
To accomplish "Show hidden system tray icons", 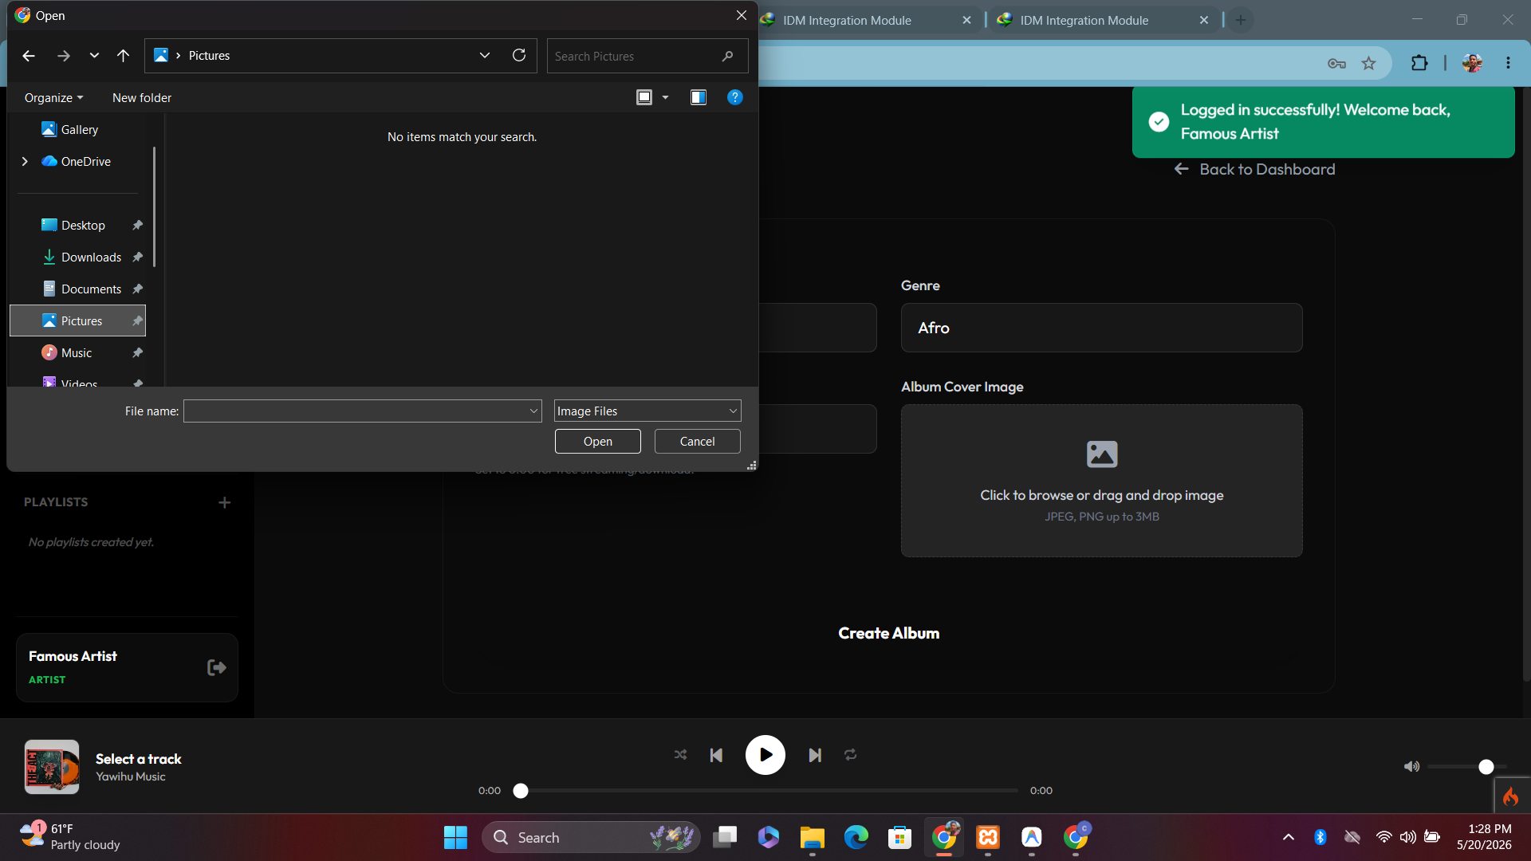I will 1288,837.
